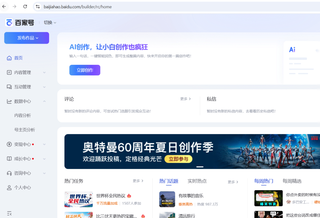Viewport: 320px width, 218px height.
Task: Open 更多 link for 热门任务
Action: [138, 181]
